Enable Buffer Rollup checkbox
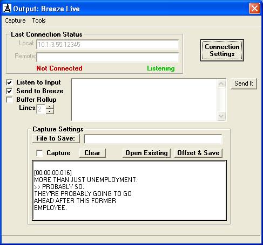 click(9, 100)
